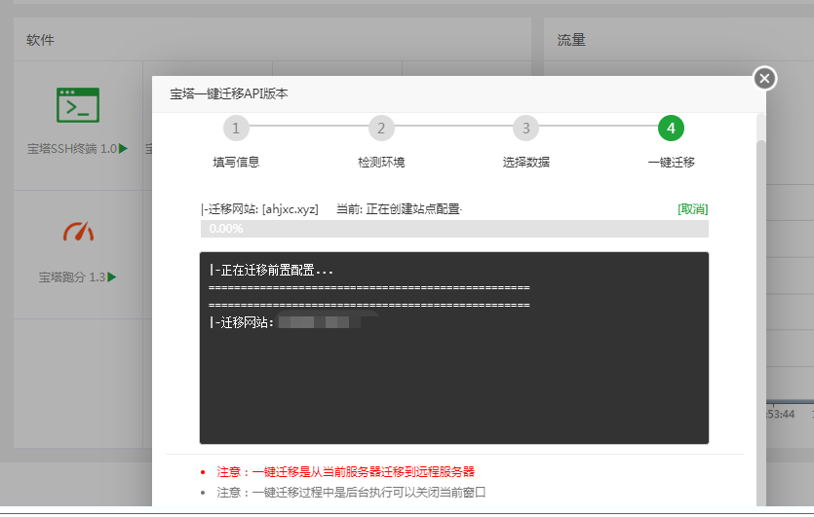Open the 宝塔跑分 speedometer icon
814x517 pixels.
click(x=78, y=232)
